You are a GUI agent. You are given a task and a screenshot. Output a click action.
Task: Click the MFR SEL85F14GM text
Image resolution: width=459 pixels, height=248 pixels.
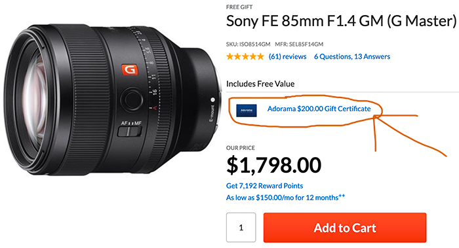[x=299, y=44]
